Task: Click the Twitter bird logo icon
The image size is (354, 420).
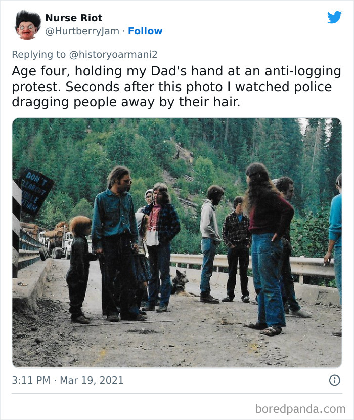Action: coord(334,17)
